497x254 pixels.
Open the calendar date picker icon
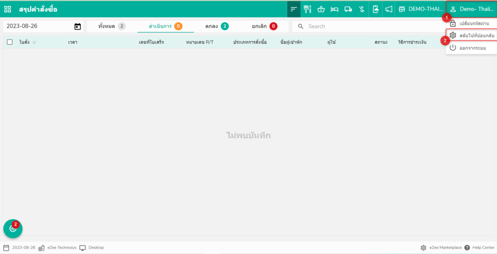click(78, 26)
